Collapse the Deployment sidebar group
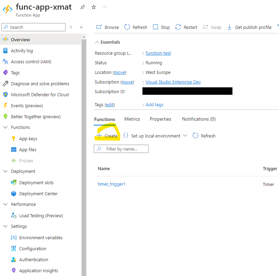This screenshot has width=279, height=276. point(5,172)
